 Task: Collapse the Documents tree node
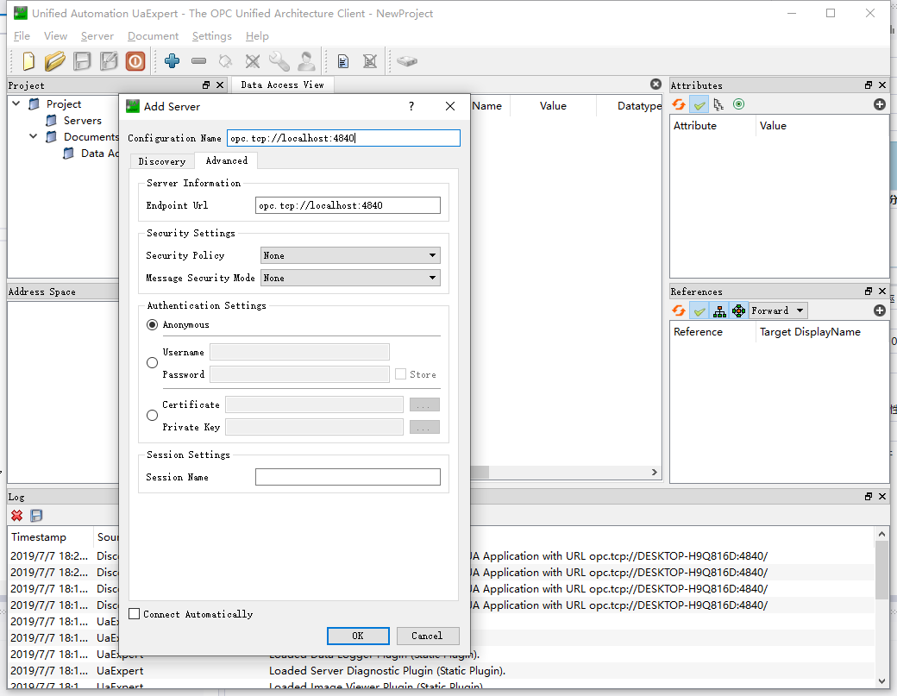coord(33,136)
